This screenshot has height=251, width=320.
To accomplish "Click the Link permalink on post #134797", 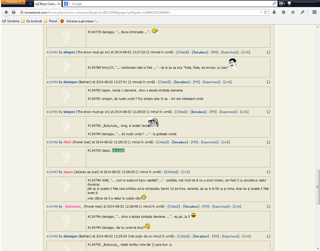I will [x=186, y=172].
